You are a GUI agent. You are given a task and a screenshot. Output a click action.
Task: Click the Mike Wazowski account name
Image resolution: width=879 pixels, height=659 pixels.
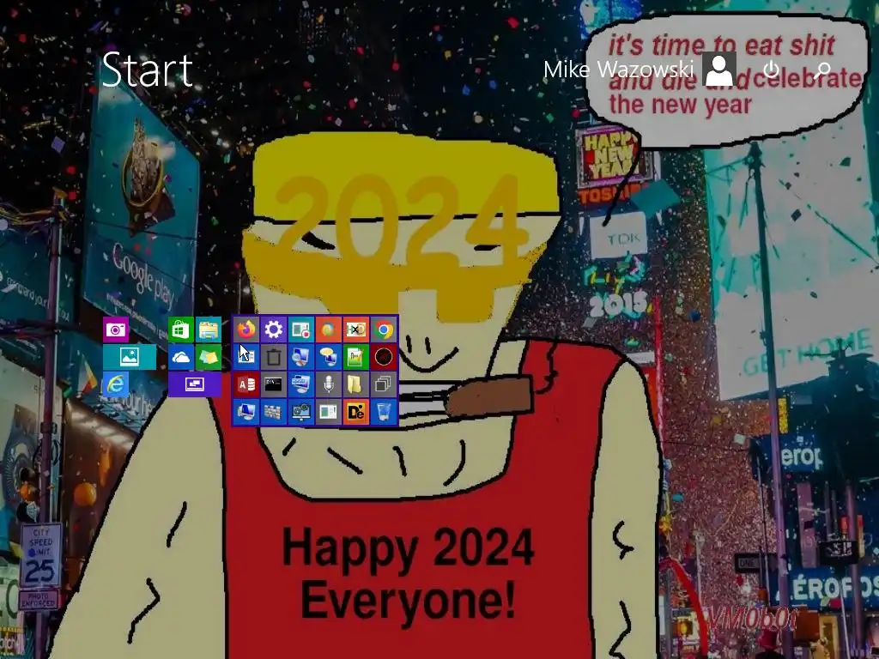[619, 70]
